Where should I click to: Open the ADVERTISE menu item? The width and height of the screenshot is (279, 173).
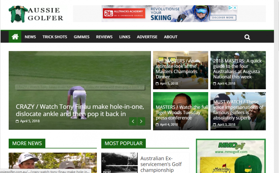click(147, 37)
